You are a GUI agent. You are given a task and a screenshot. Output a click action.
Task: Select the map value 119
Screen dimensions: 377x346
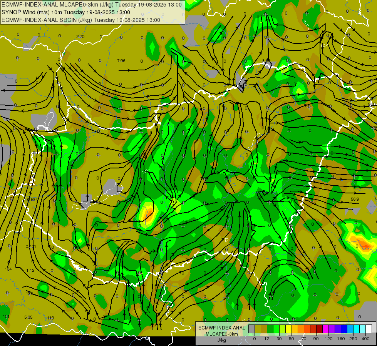tap(50, 318)
